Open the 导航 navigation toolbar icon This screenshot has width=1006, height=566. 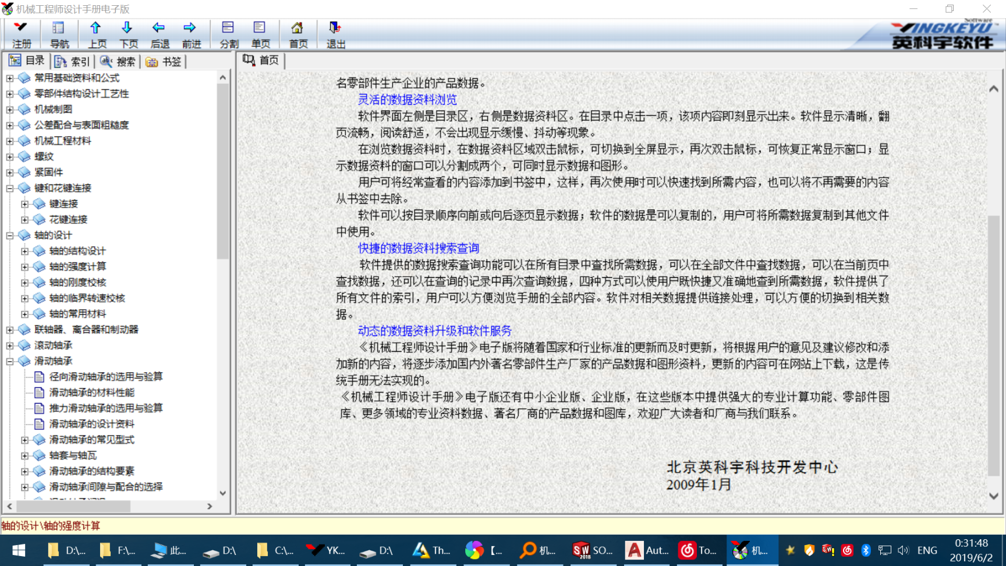(x=59, y=34)
